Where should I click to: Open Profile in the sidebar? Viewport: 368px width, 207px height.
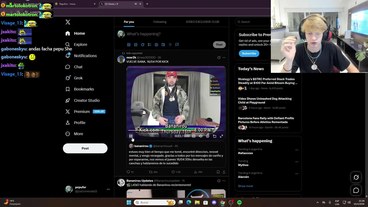[75, 122]
